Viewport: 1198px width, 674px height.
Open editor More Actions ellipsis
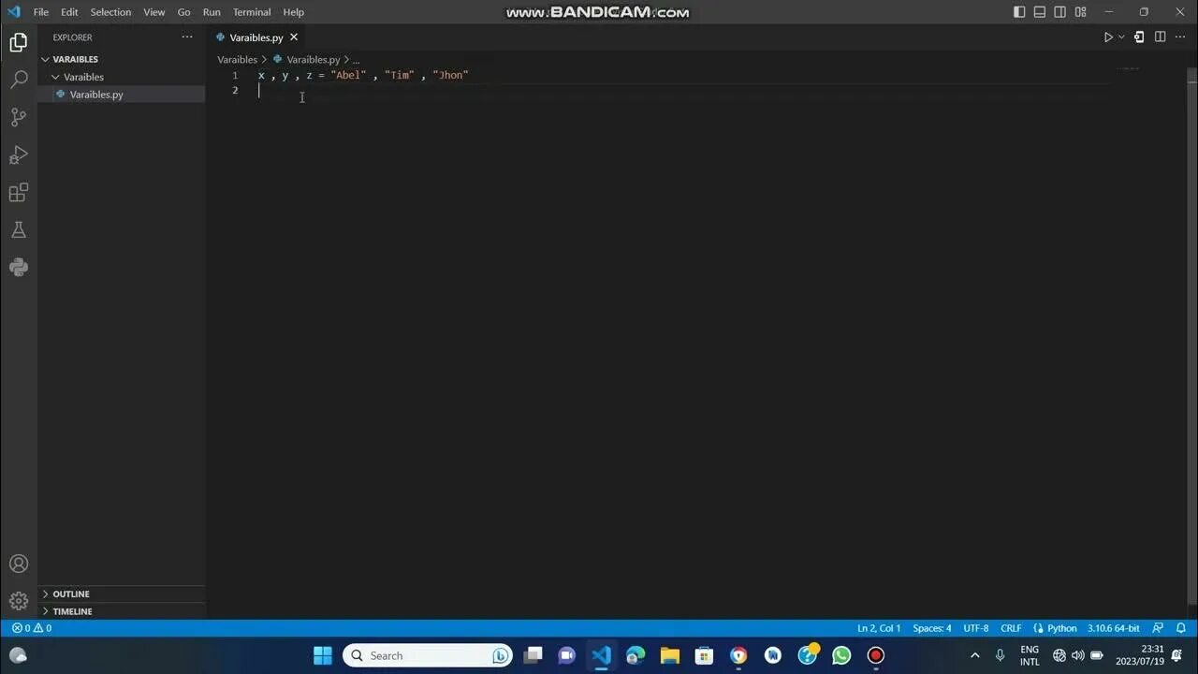pos(1180,37)
